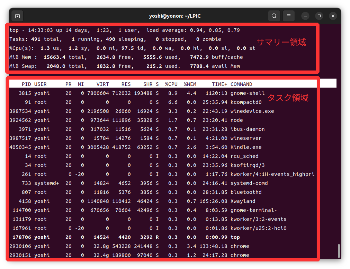Click kworker/4:1H-events_highpri command

tap(272, 174)
